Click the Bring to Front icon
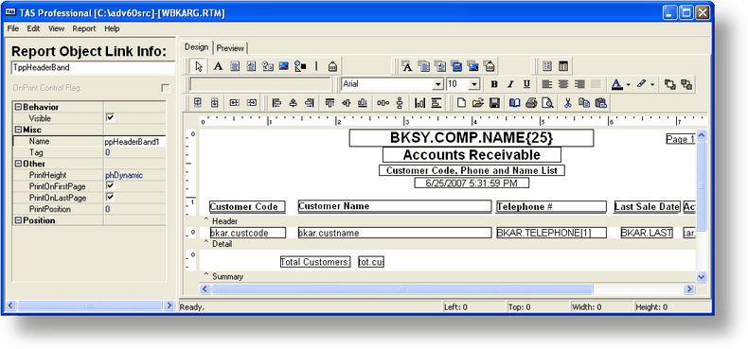 (x=669, y=84)
